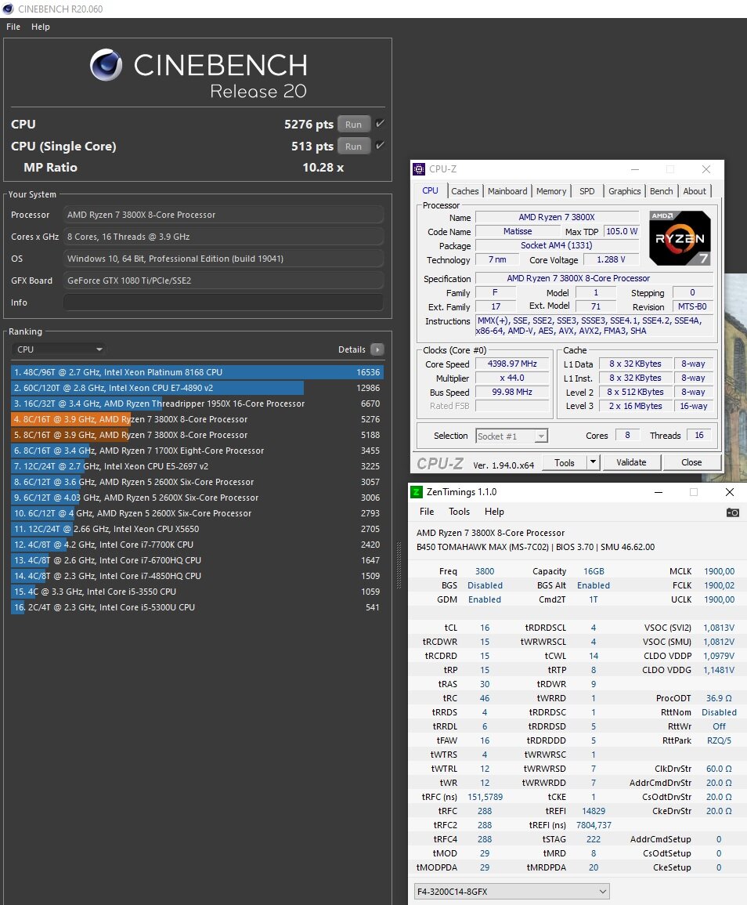Select the Intel Core i5-5300U ranking row
The image size is (747, 905).
click(197, 606)
